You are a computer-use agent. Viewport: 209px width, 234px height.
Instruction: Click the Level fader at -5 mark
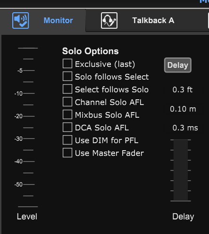tap(29, 71)
